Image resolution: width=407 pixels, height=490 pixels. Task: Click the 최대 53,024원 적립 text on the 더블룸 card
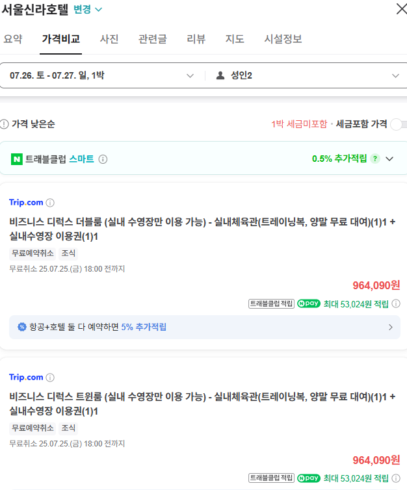[x=356, y=303]
